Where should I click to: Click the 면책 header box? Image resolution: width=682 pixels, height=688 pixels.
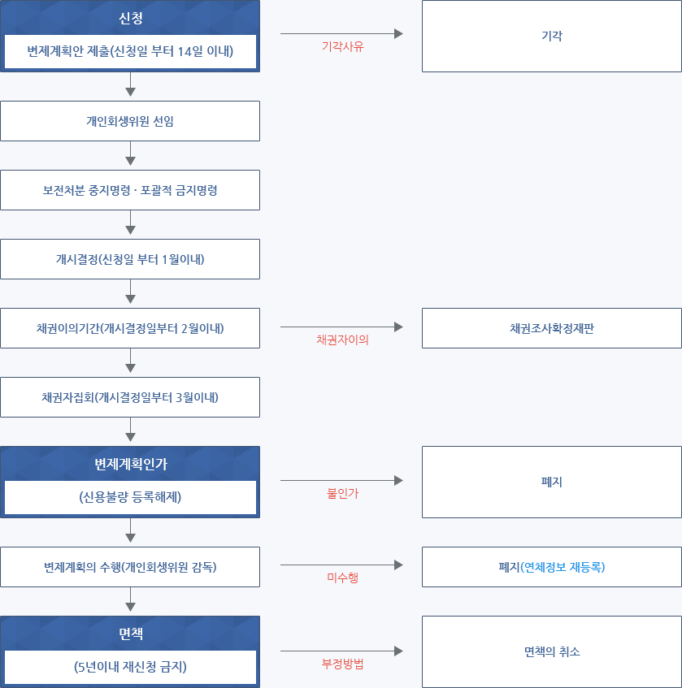pos(130,634)
